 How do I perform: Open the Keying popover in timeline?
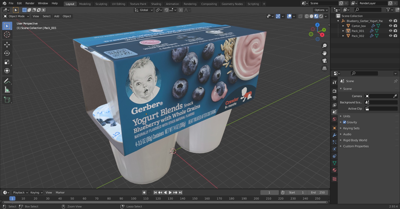36,193
